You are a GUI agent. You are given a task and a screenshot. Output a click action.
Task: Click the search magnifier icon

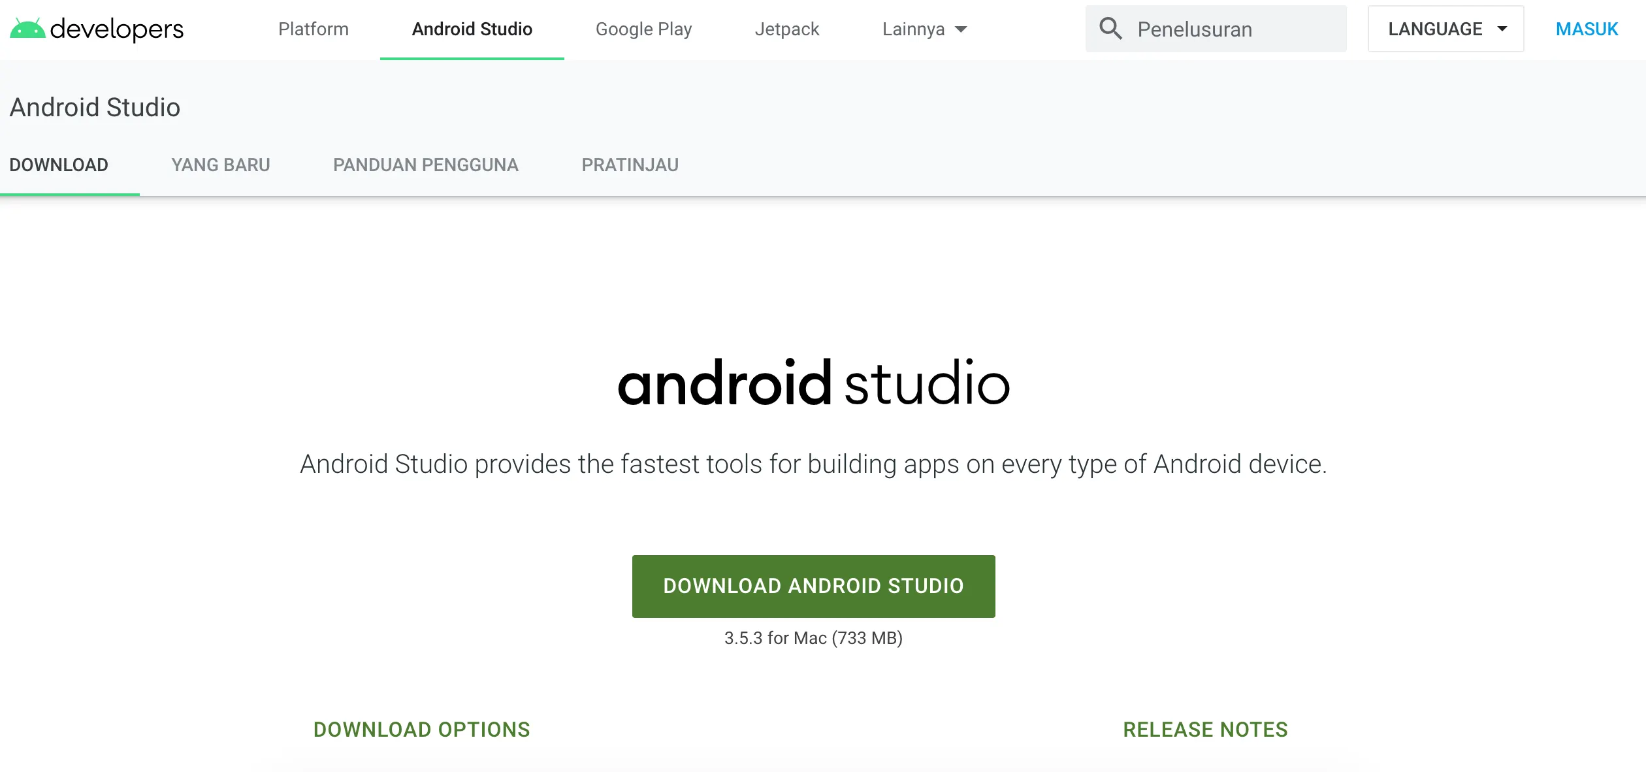click(1110, 29)
